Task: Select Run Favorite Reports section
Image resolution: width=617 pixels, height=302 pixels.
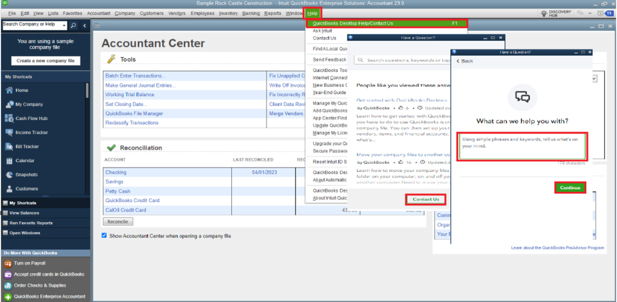Action: (45, 222)
